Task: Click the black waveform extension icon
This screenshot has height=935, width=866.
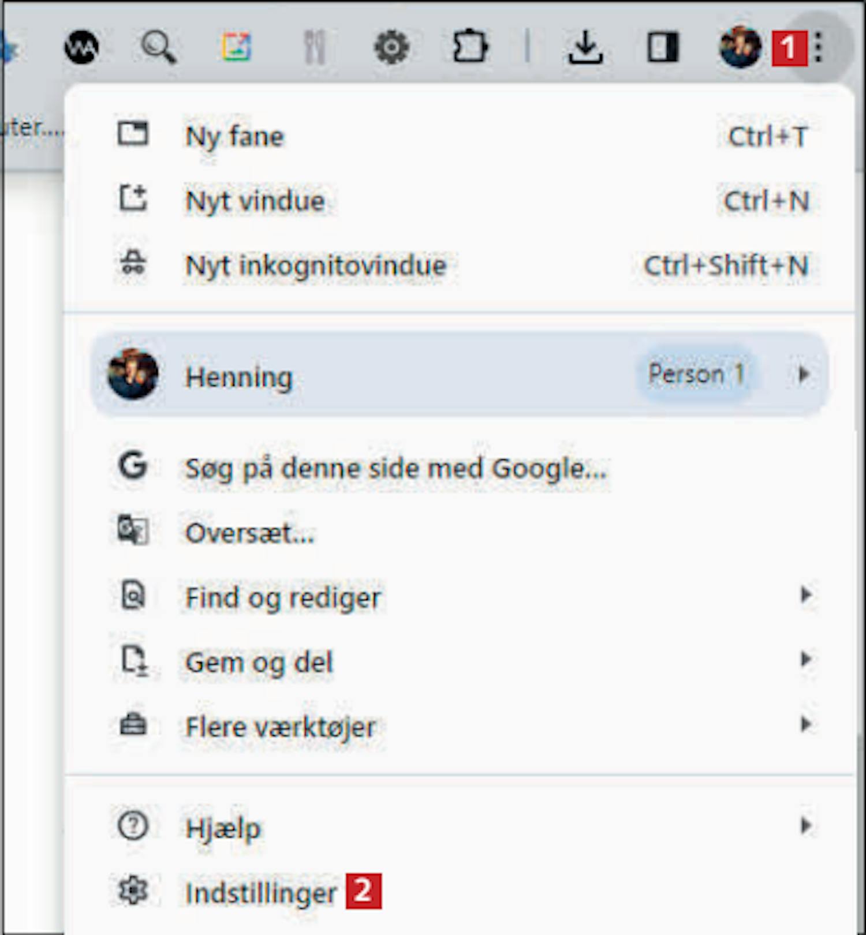Action: click(x=81, y=47)
